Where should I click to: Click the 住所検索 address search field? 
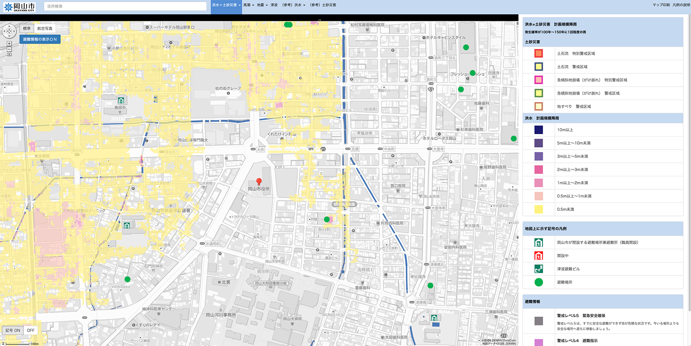click(125, 7)
